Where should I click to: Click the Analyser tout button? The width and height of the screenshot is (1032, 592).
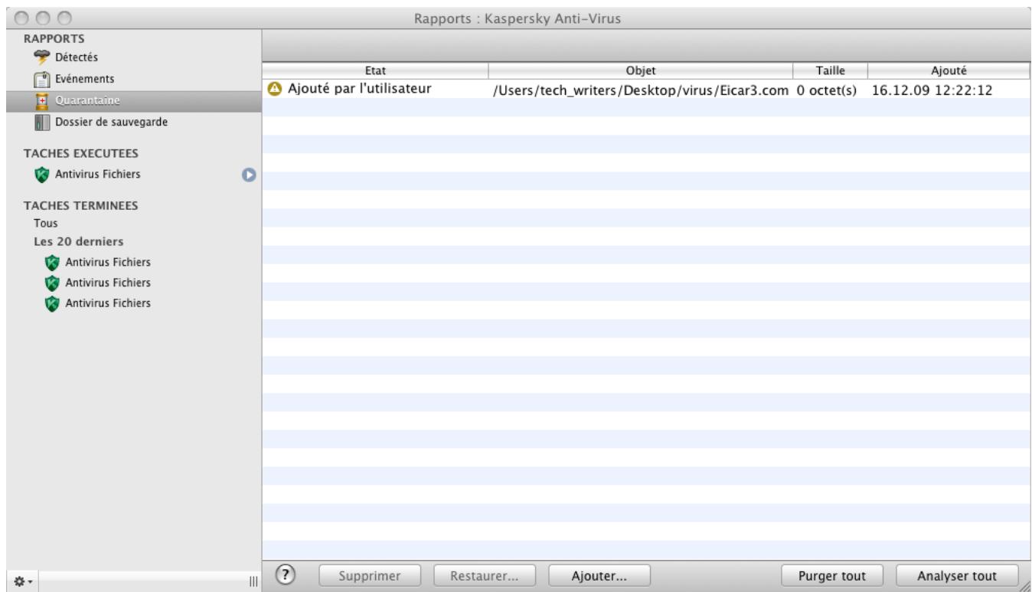(957, 575)
